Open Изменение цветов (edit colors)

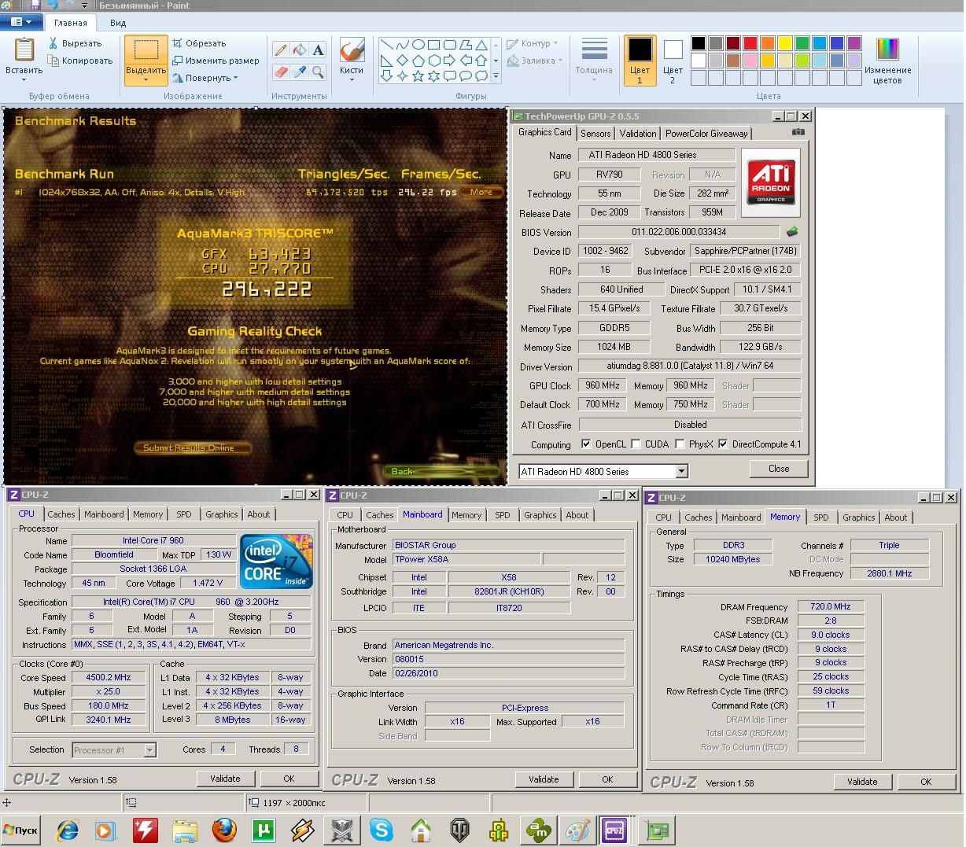[887, 61]
